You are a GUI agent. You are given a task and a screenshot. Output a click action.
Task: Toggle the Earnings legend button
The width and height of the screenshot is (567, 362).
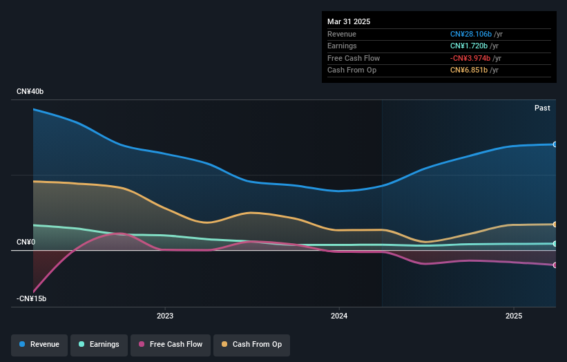(99, 345)
